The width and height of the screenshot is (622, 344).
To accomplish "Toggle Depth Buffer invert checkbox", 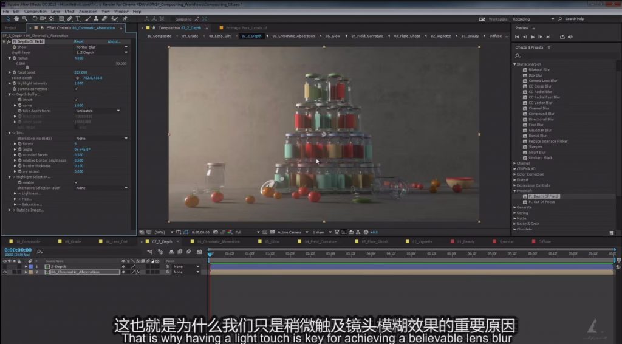I will pyautogui.click(x=76, y=100).
